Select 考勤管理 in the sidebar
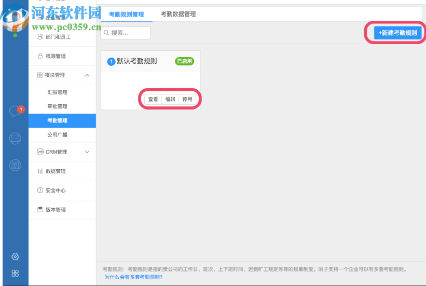 [x=62, y=120]
